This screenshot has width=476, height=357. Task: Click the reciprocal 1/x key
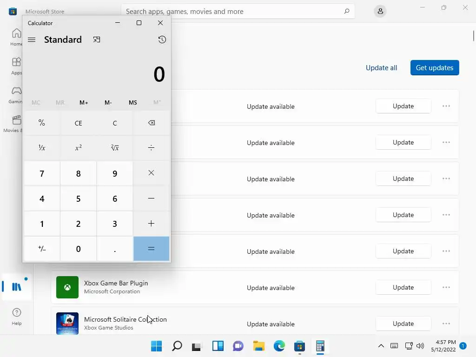tap(42, 148)
